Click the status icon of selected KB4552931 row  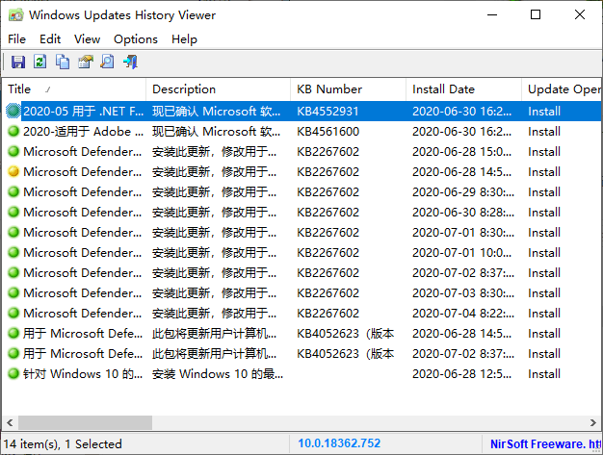13,111
